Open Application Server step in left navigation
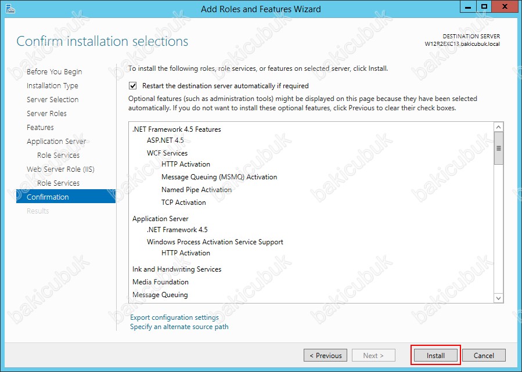The width and height of the screenshot is (522, 372). (56, 142)
